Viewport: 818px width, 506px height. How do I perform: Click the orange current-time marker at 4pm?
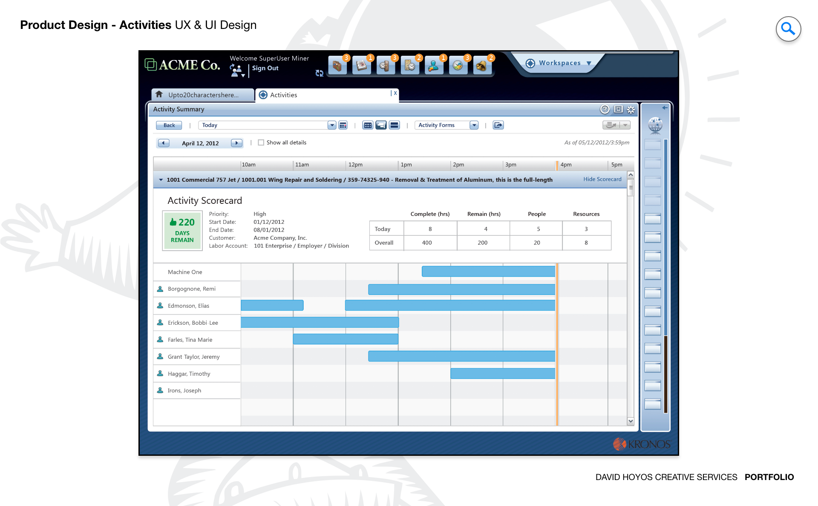click(x=557, y=294)
